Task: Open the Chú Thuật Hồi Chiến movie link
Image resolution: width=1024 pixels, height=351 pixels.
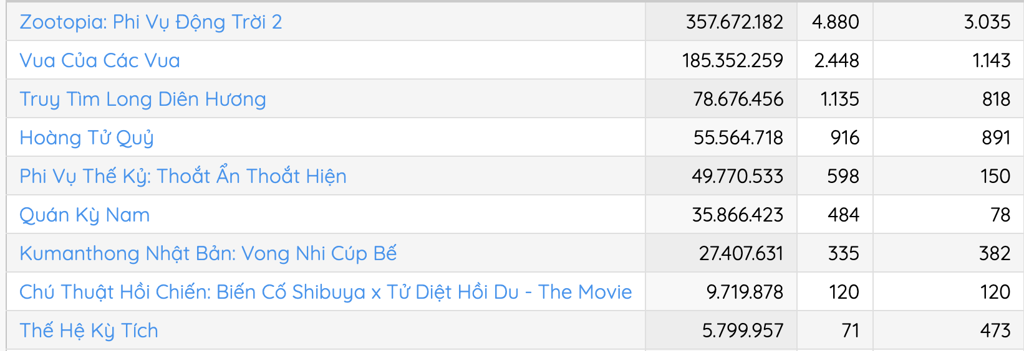Action: [x=326, y=292]
